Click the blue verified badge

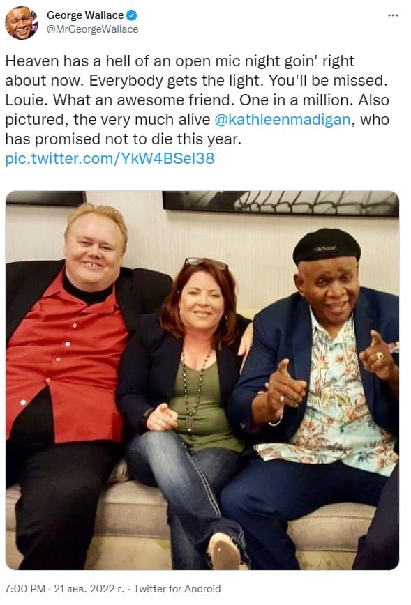132,15
